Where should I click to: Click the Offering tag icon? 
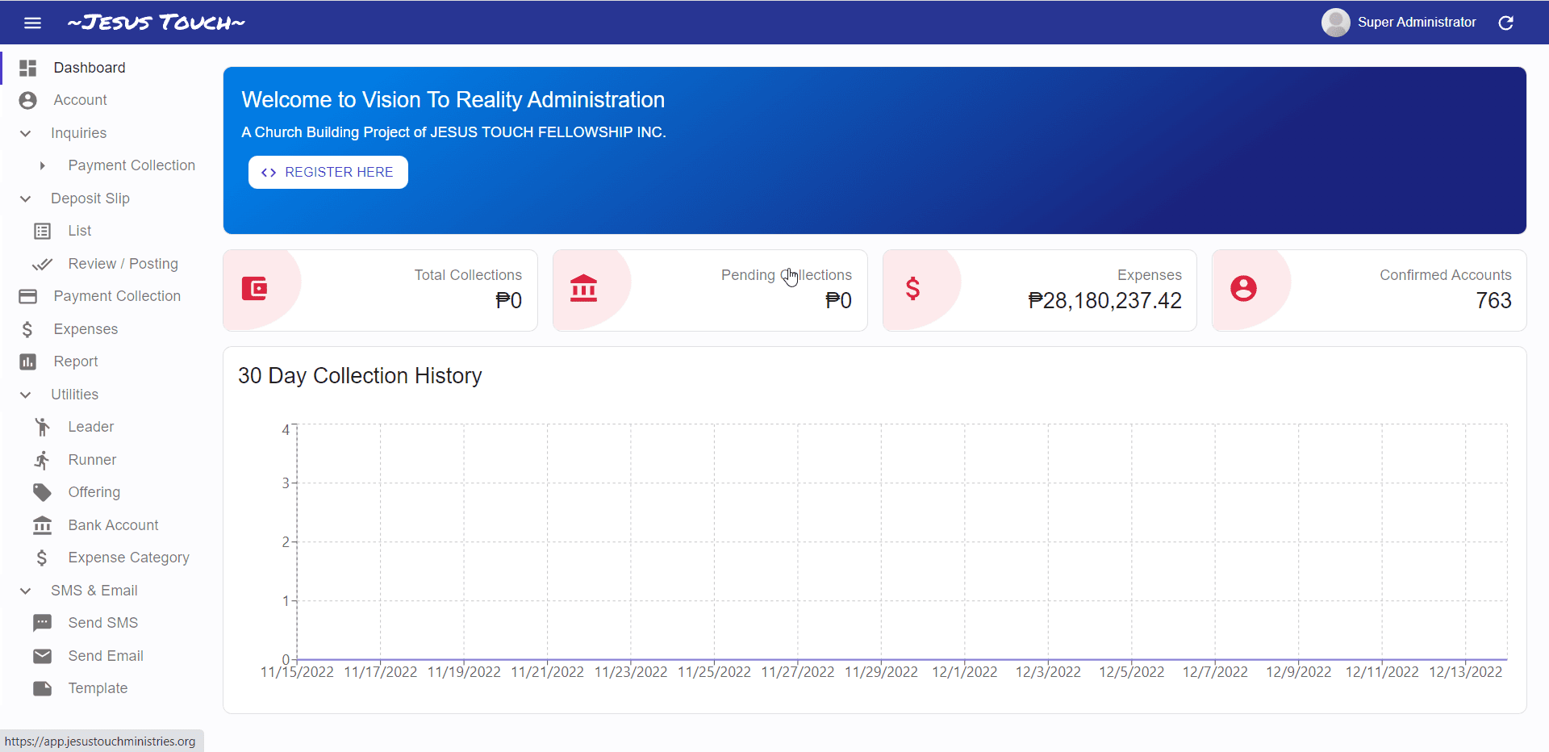point(43,492)
